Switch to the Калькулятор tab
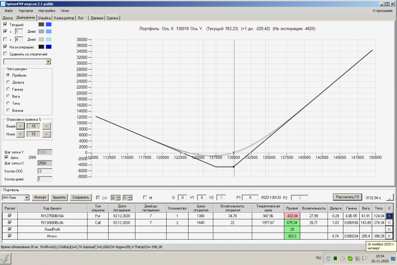397x265 pixels. coord(64,18)
